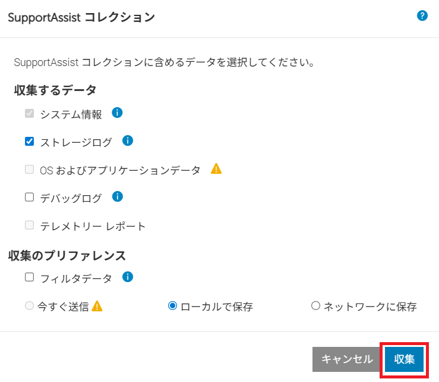The height and width of the screenshot is (382, 439).
Task: Check the フィルタデータ checkbox
Action: [29, 277]
